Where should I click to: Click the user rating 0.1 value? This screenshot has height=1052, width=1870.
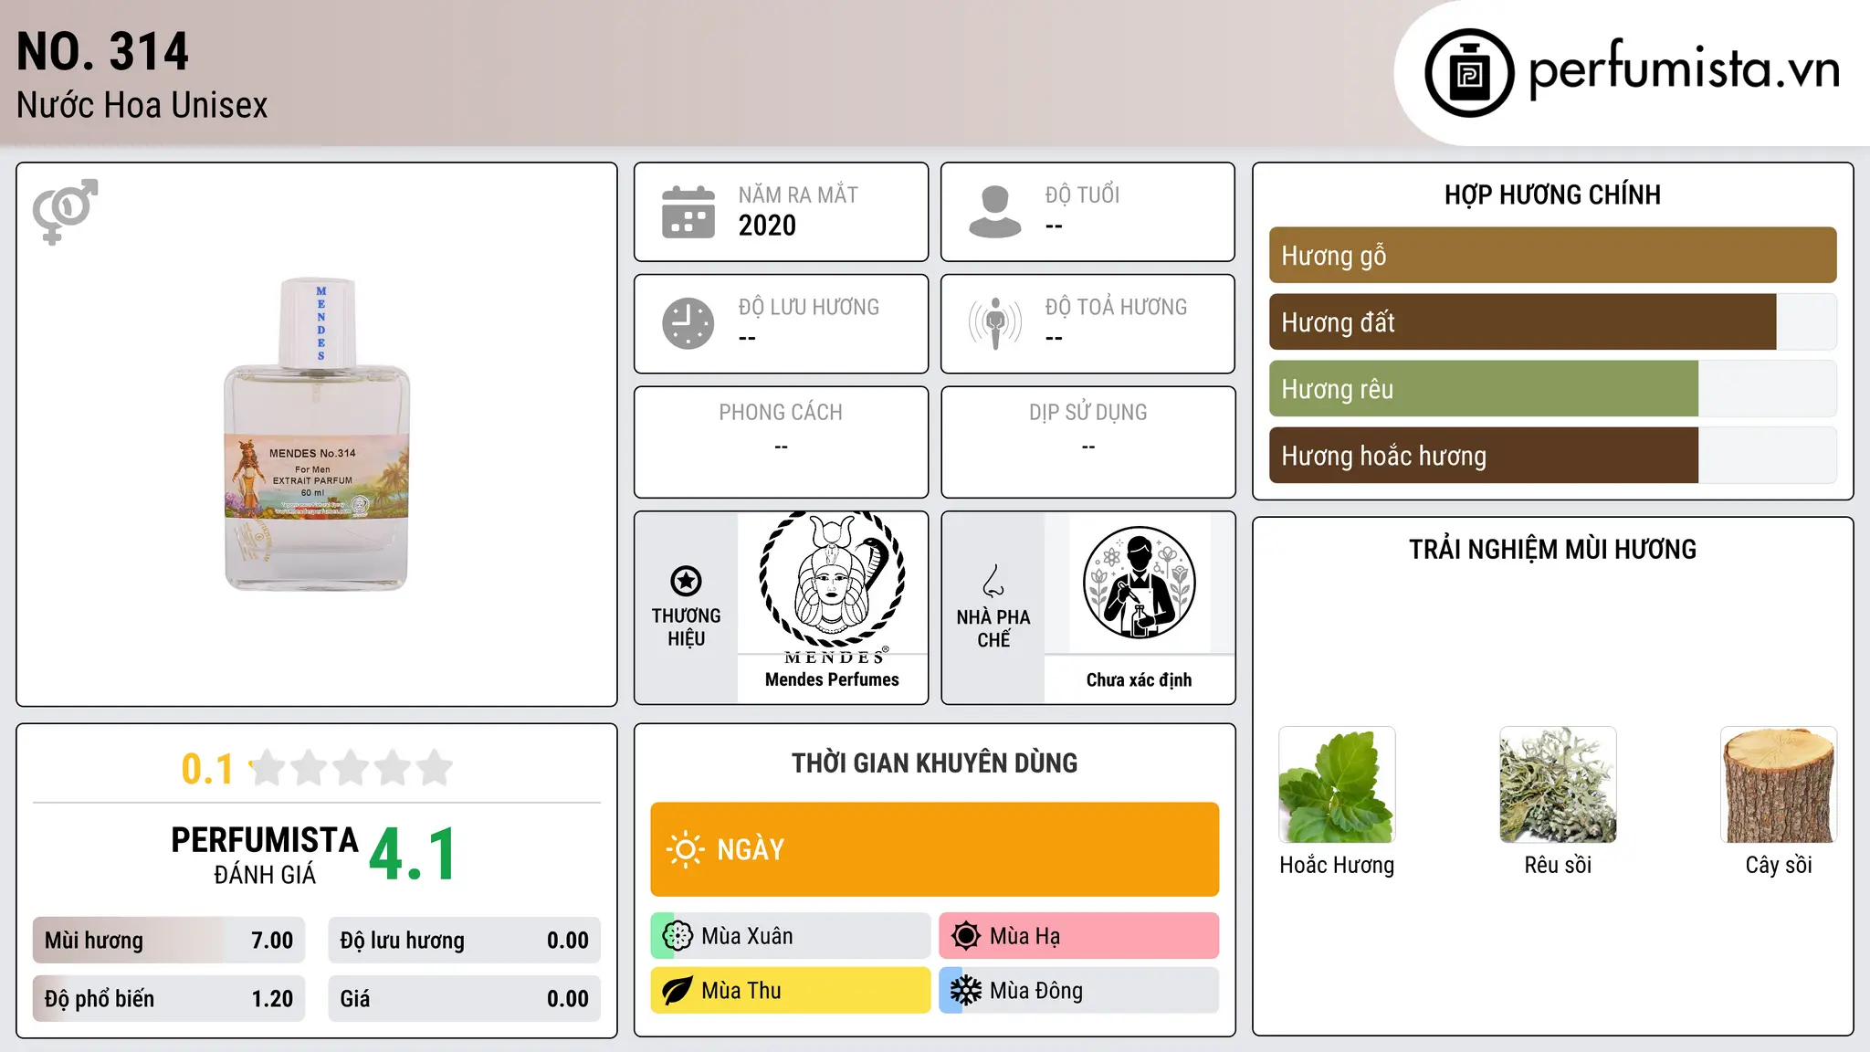pyautogui.click(x=207, y=769)
